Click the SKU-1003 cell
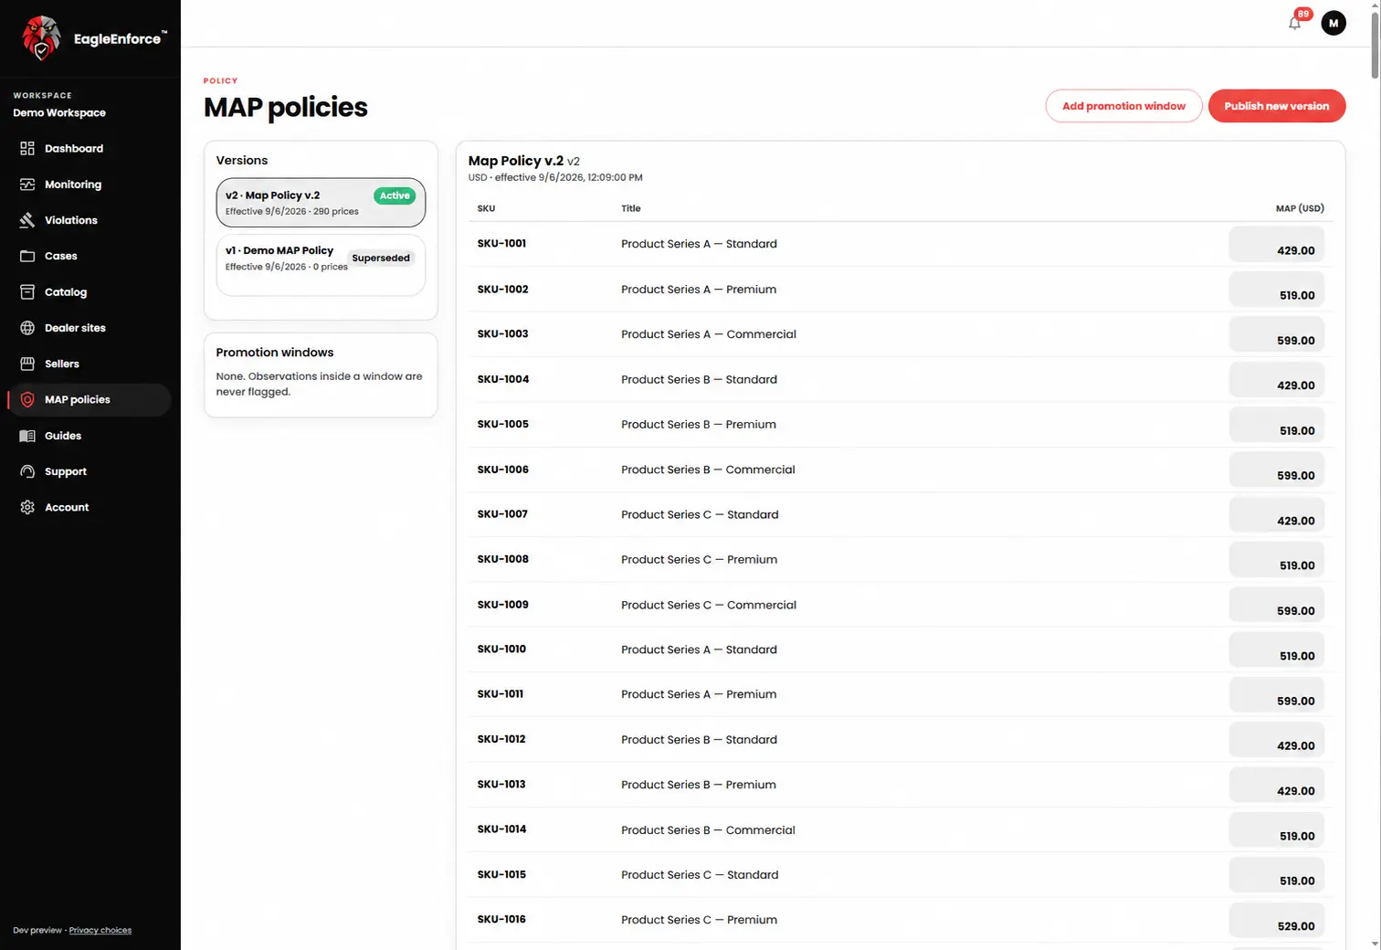This screenshot has width=1381, height=950. click(502, 334)
